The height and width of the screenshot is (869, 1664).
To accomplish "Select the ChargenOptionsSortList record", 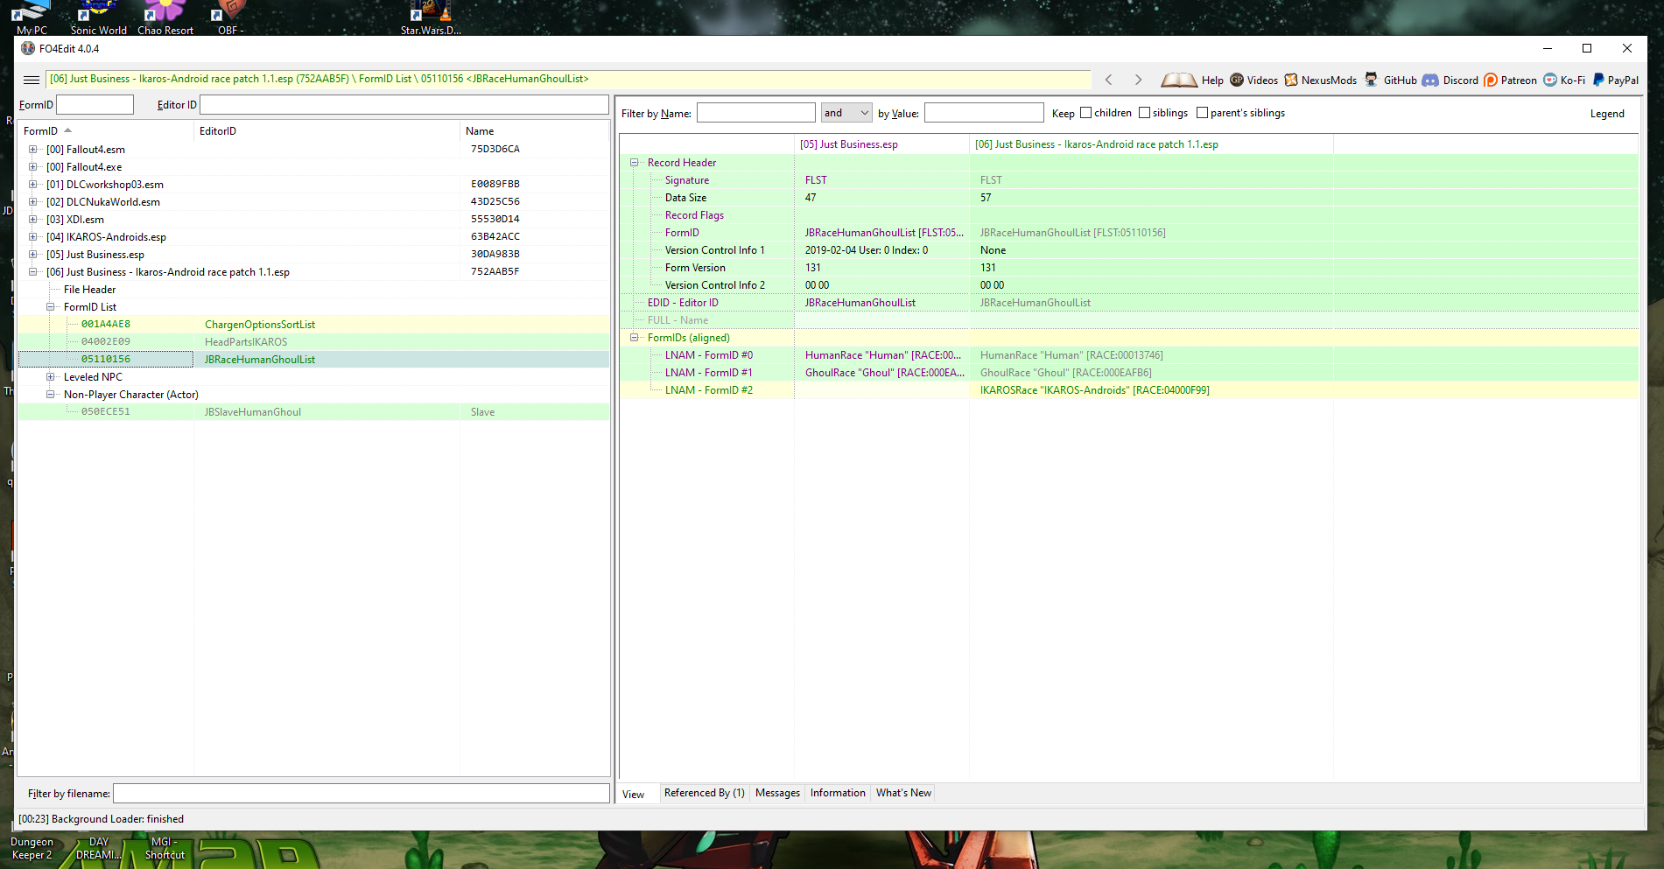I will pos(313,325).
